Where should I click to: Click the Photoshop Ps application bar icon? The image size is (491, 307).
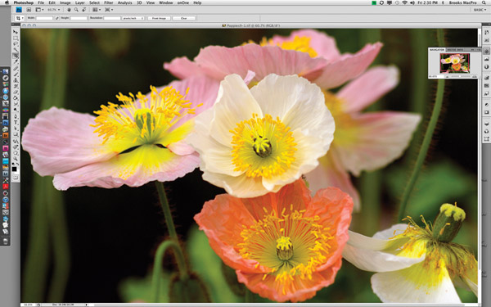click(19, 10)
